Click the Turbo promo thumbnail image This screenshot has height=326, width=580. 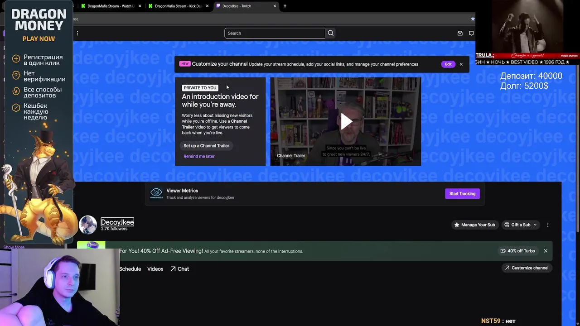(x=91, y=245)
